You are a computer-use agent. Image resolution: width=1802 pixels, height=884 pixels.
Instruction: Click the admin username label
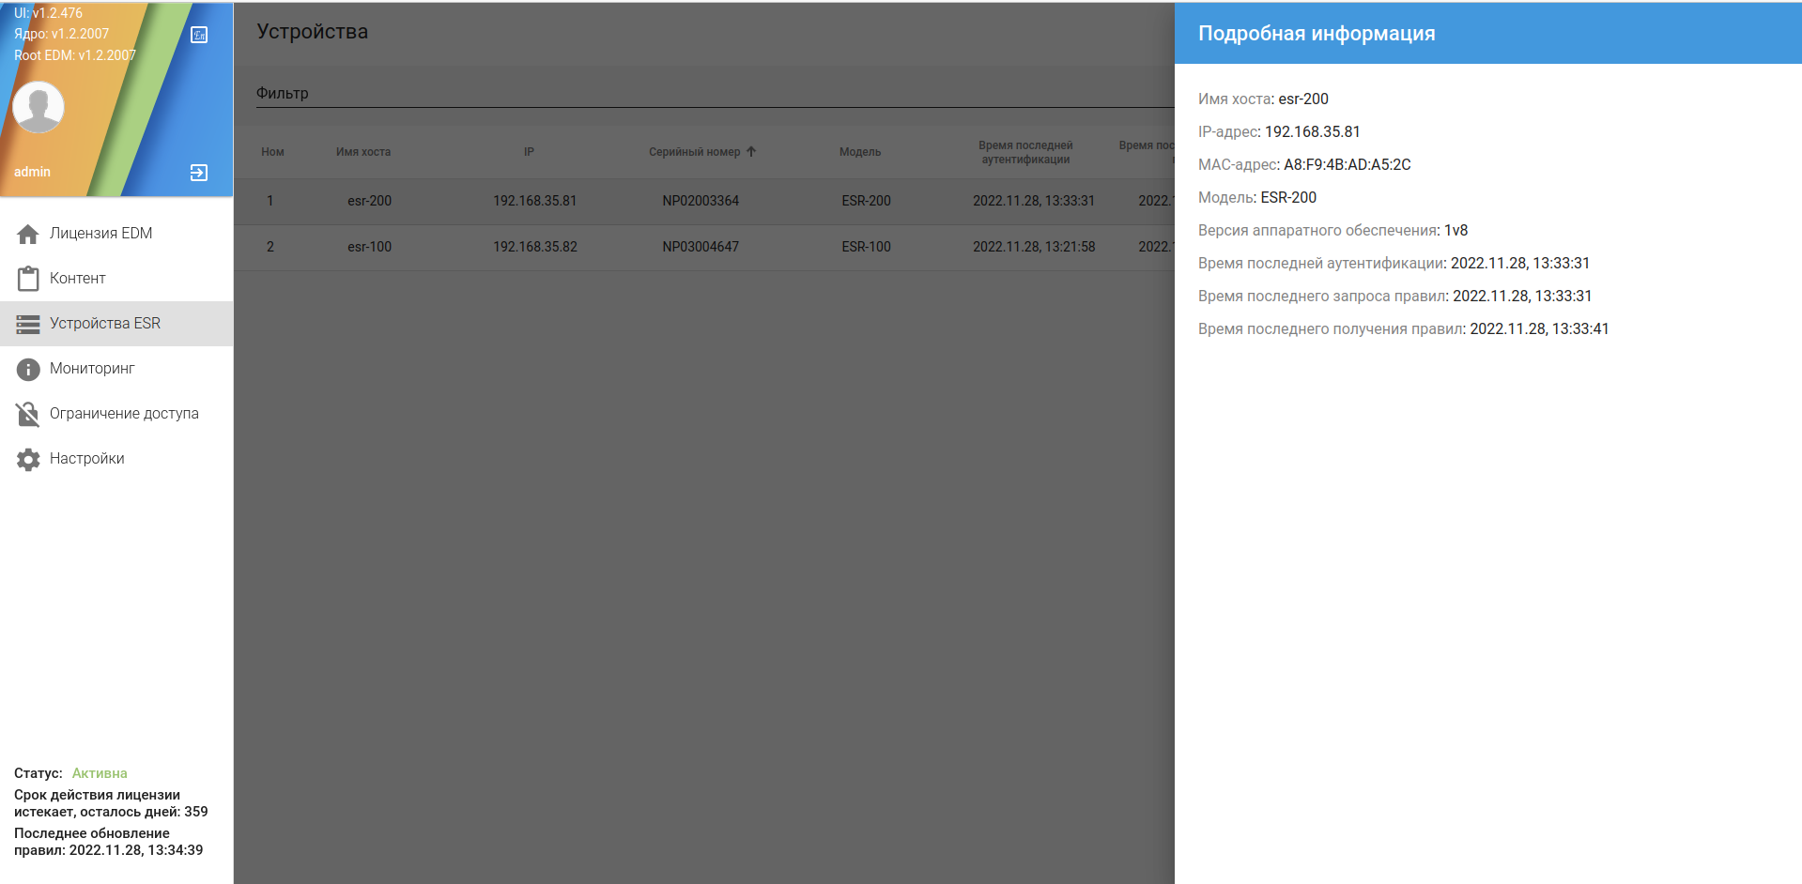(x=32, y=172)
